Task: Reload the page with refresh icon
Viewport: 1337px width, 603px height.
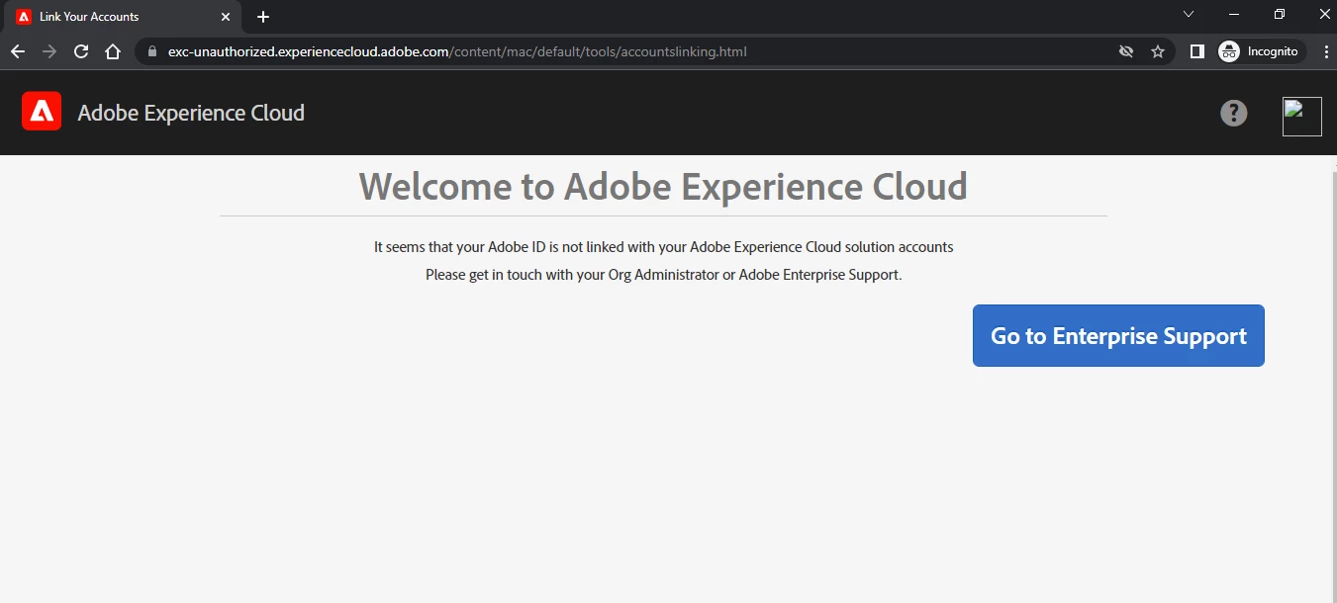Action: 81,51
